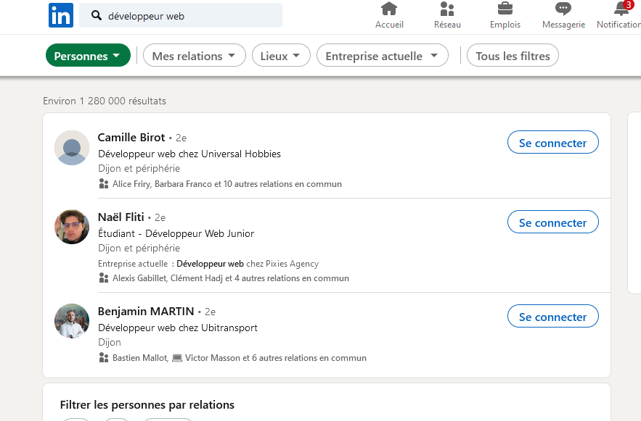The height and width of the screenshot is (421, 641).
Task: Open the Messagerie chat icon
Action: click(x=563, y=8)
